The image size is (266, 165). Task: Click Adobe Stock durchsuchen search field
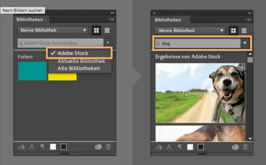coord(61,43)
